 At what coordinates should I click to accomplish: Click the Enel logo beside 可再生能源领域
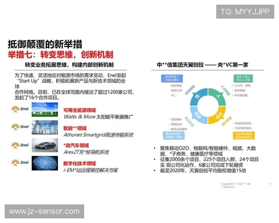(20, 109)
